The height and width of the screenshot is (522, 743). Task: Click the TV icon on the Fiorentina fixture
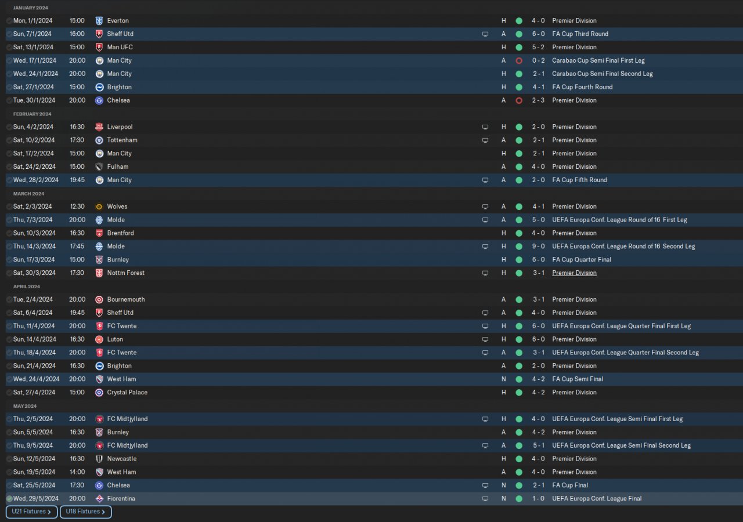(485, 498)
